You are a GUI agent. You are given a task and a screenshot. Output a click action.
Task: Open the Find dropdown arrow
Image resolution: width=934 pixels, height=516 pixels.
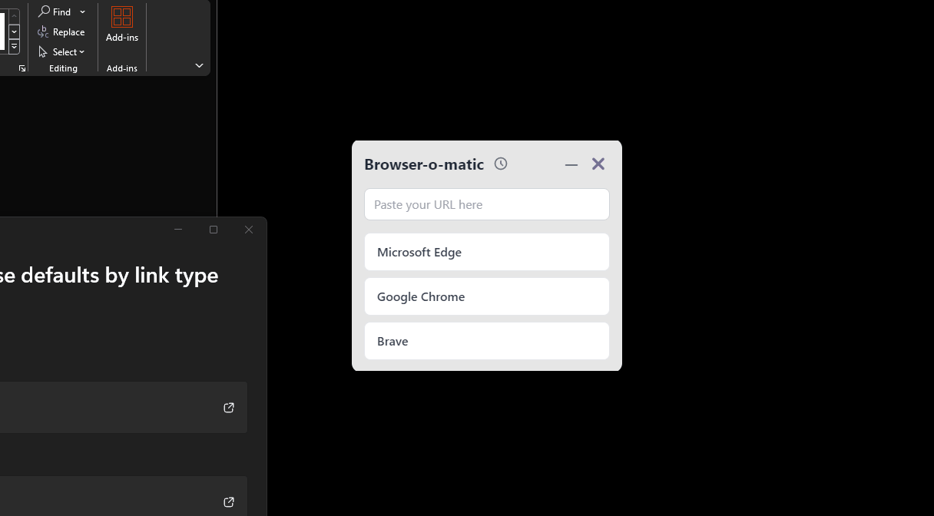click(x=82, y=12)
